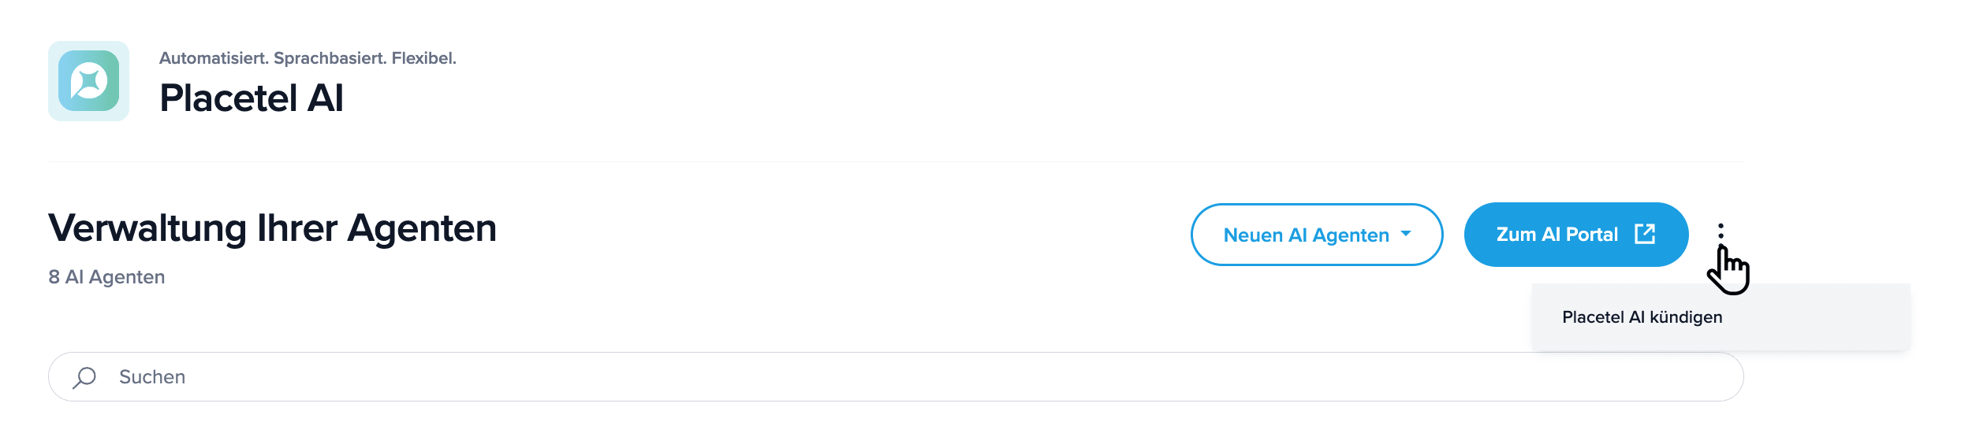Click the word Flexibel in the tagline

423,58
